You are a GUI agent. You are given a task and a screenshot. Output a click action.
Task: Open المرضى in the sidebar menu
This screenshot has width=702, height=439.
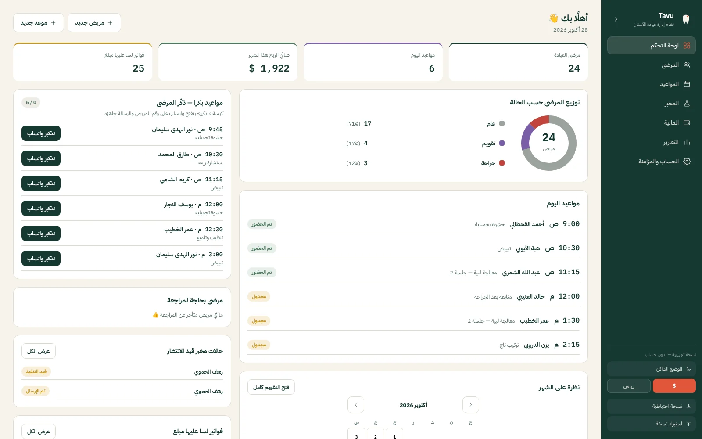[652, 65]
